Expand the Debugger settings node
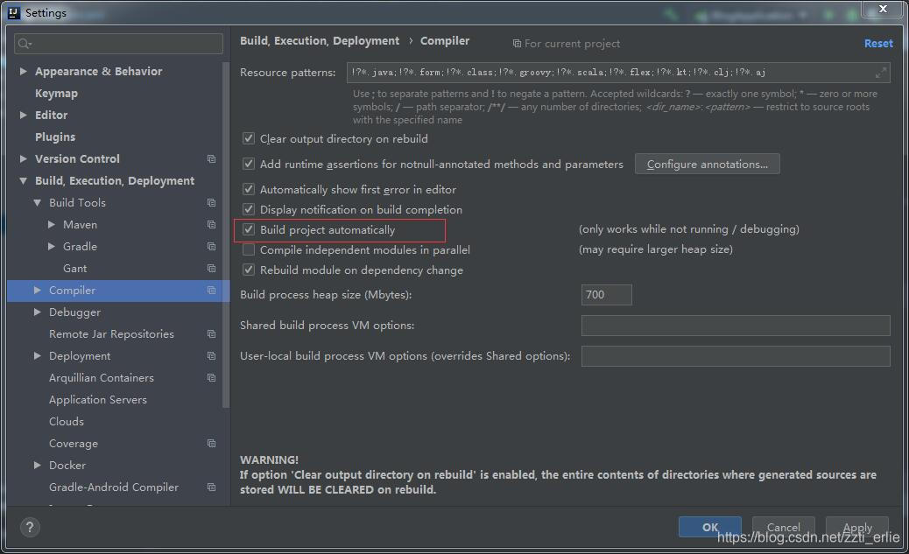Screen dimensions: 909x554 coord(38,312)
